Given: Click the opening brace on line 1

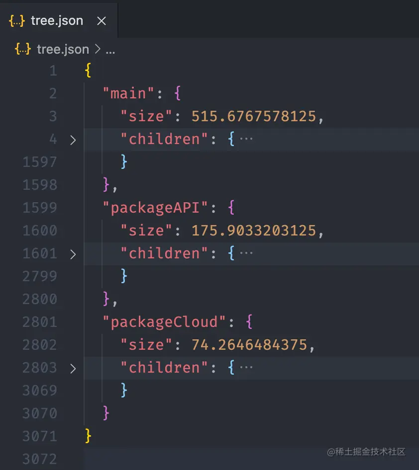Looking at the screenshot, I should click(x=87, y=71).
